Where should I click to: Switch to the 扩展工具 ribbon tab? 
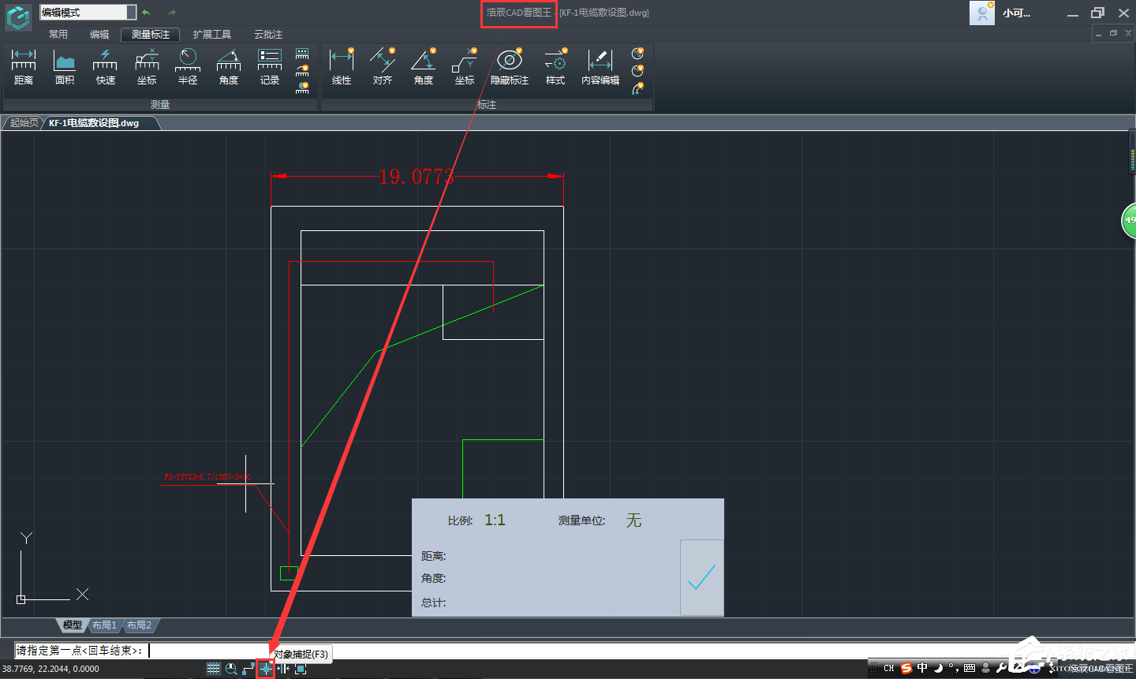pos(212,35)
